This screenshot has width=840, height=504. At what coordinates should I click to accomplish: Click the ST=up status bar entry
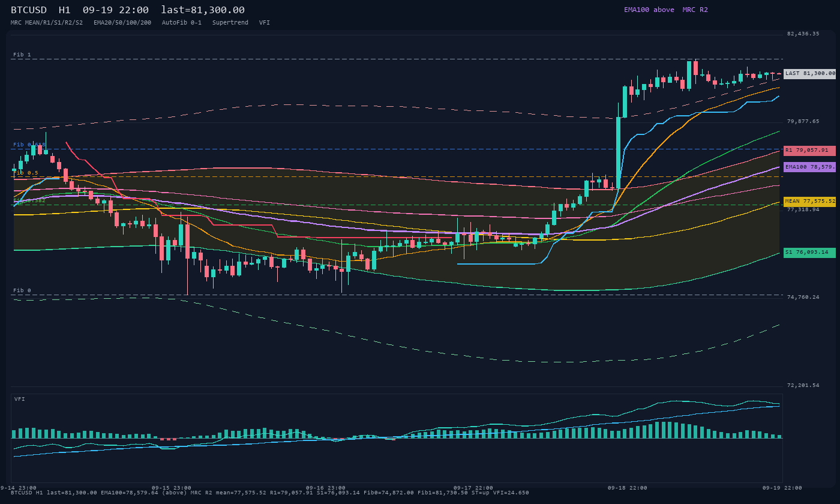pyautogui.click(x=479, y=493)
